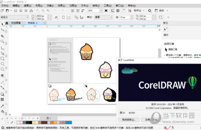Image resolution: width=201 pixels, height=130 pixels.
Task: Click status bar gear icon
Action: (x=3, y=128)
